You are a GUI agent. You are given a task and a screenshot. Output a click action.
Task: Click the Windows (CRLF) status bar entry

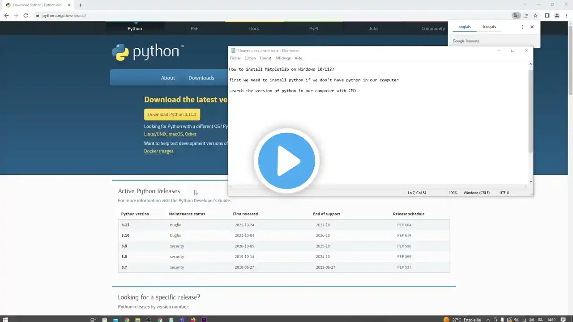click(477, 193)
